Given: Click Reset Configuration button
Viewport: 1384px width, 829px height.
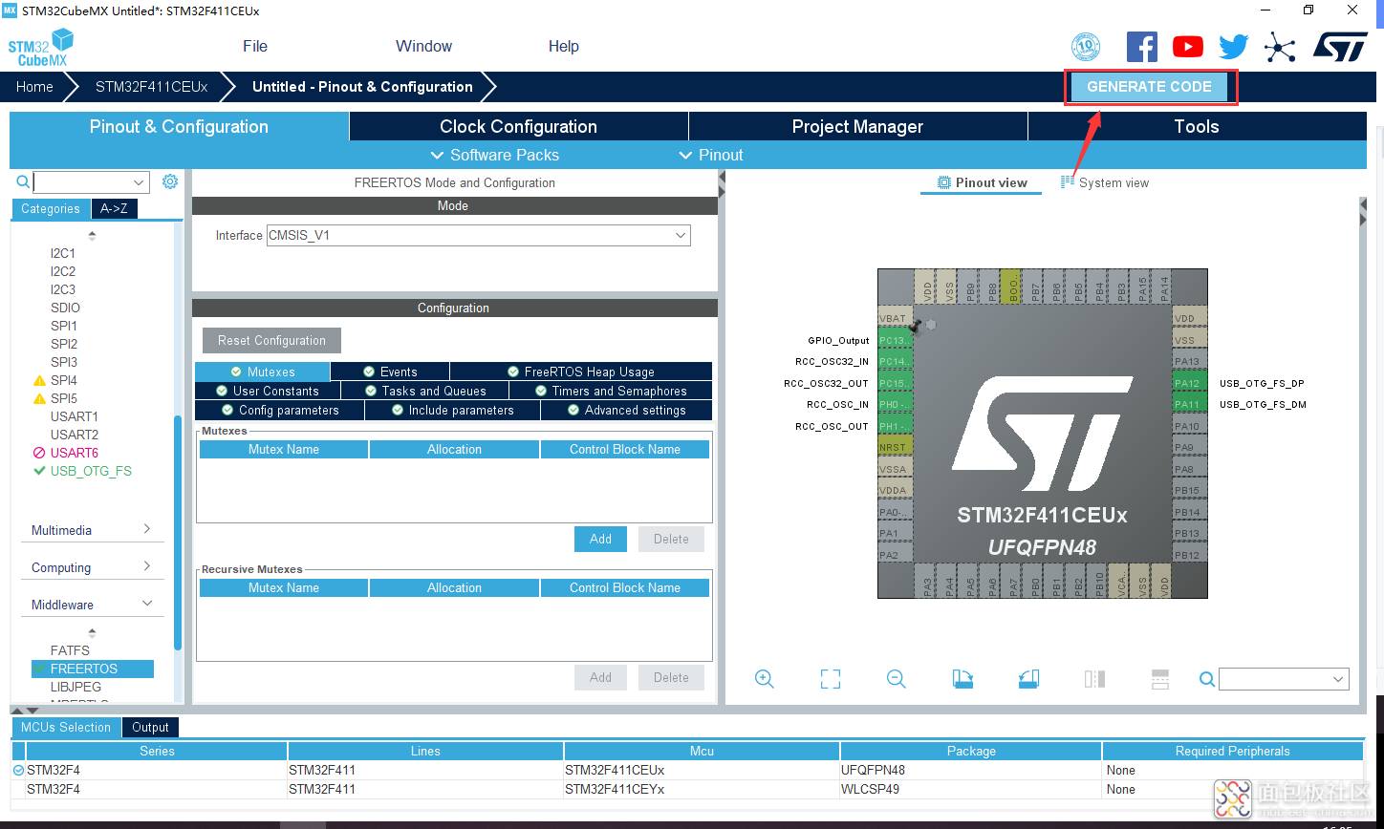Looking at the screenshot, I should [271, 340].
